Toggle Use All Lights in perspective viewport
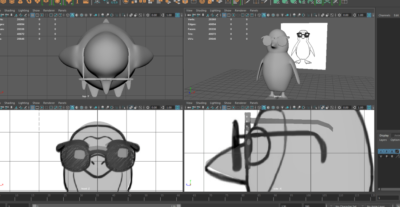Viewport: 400px width, 207px height. point(282,15)
